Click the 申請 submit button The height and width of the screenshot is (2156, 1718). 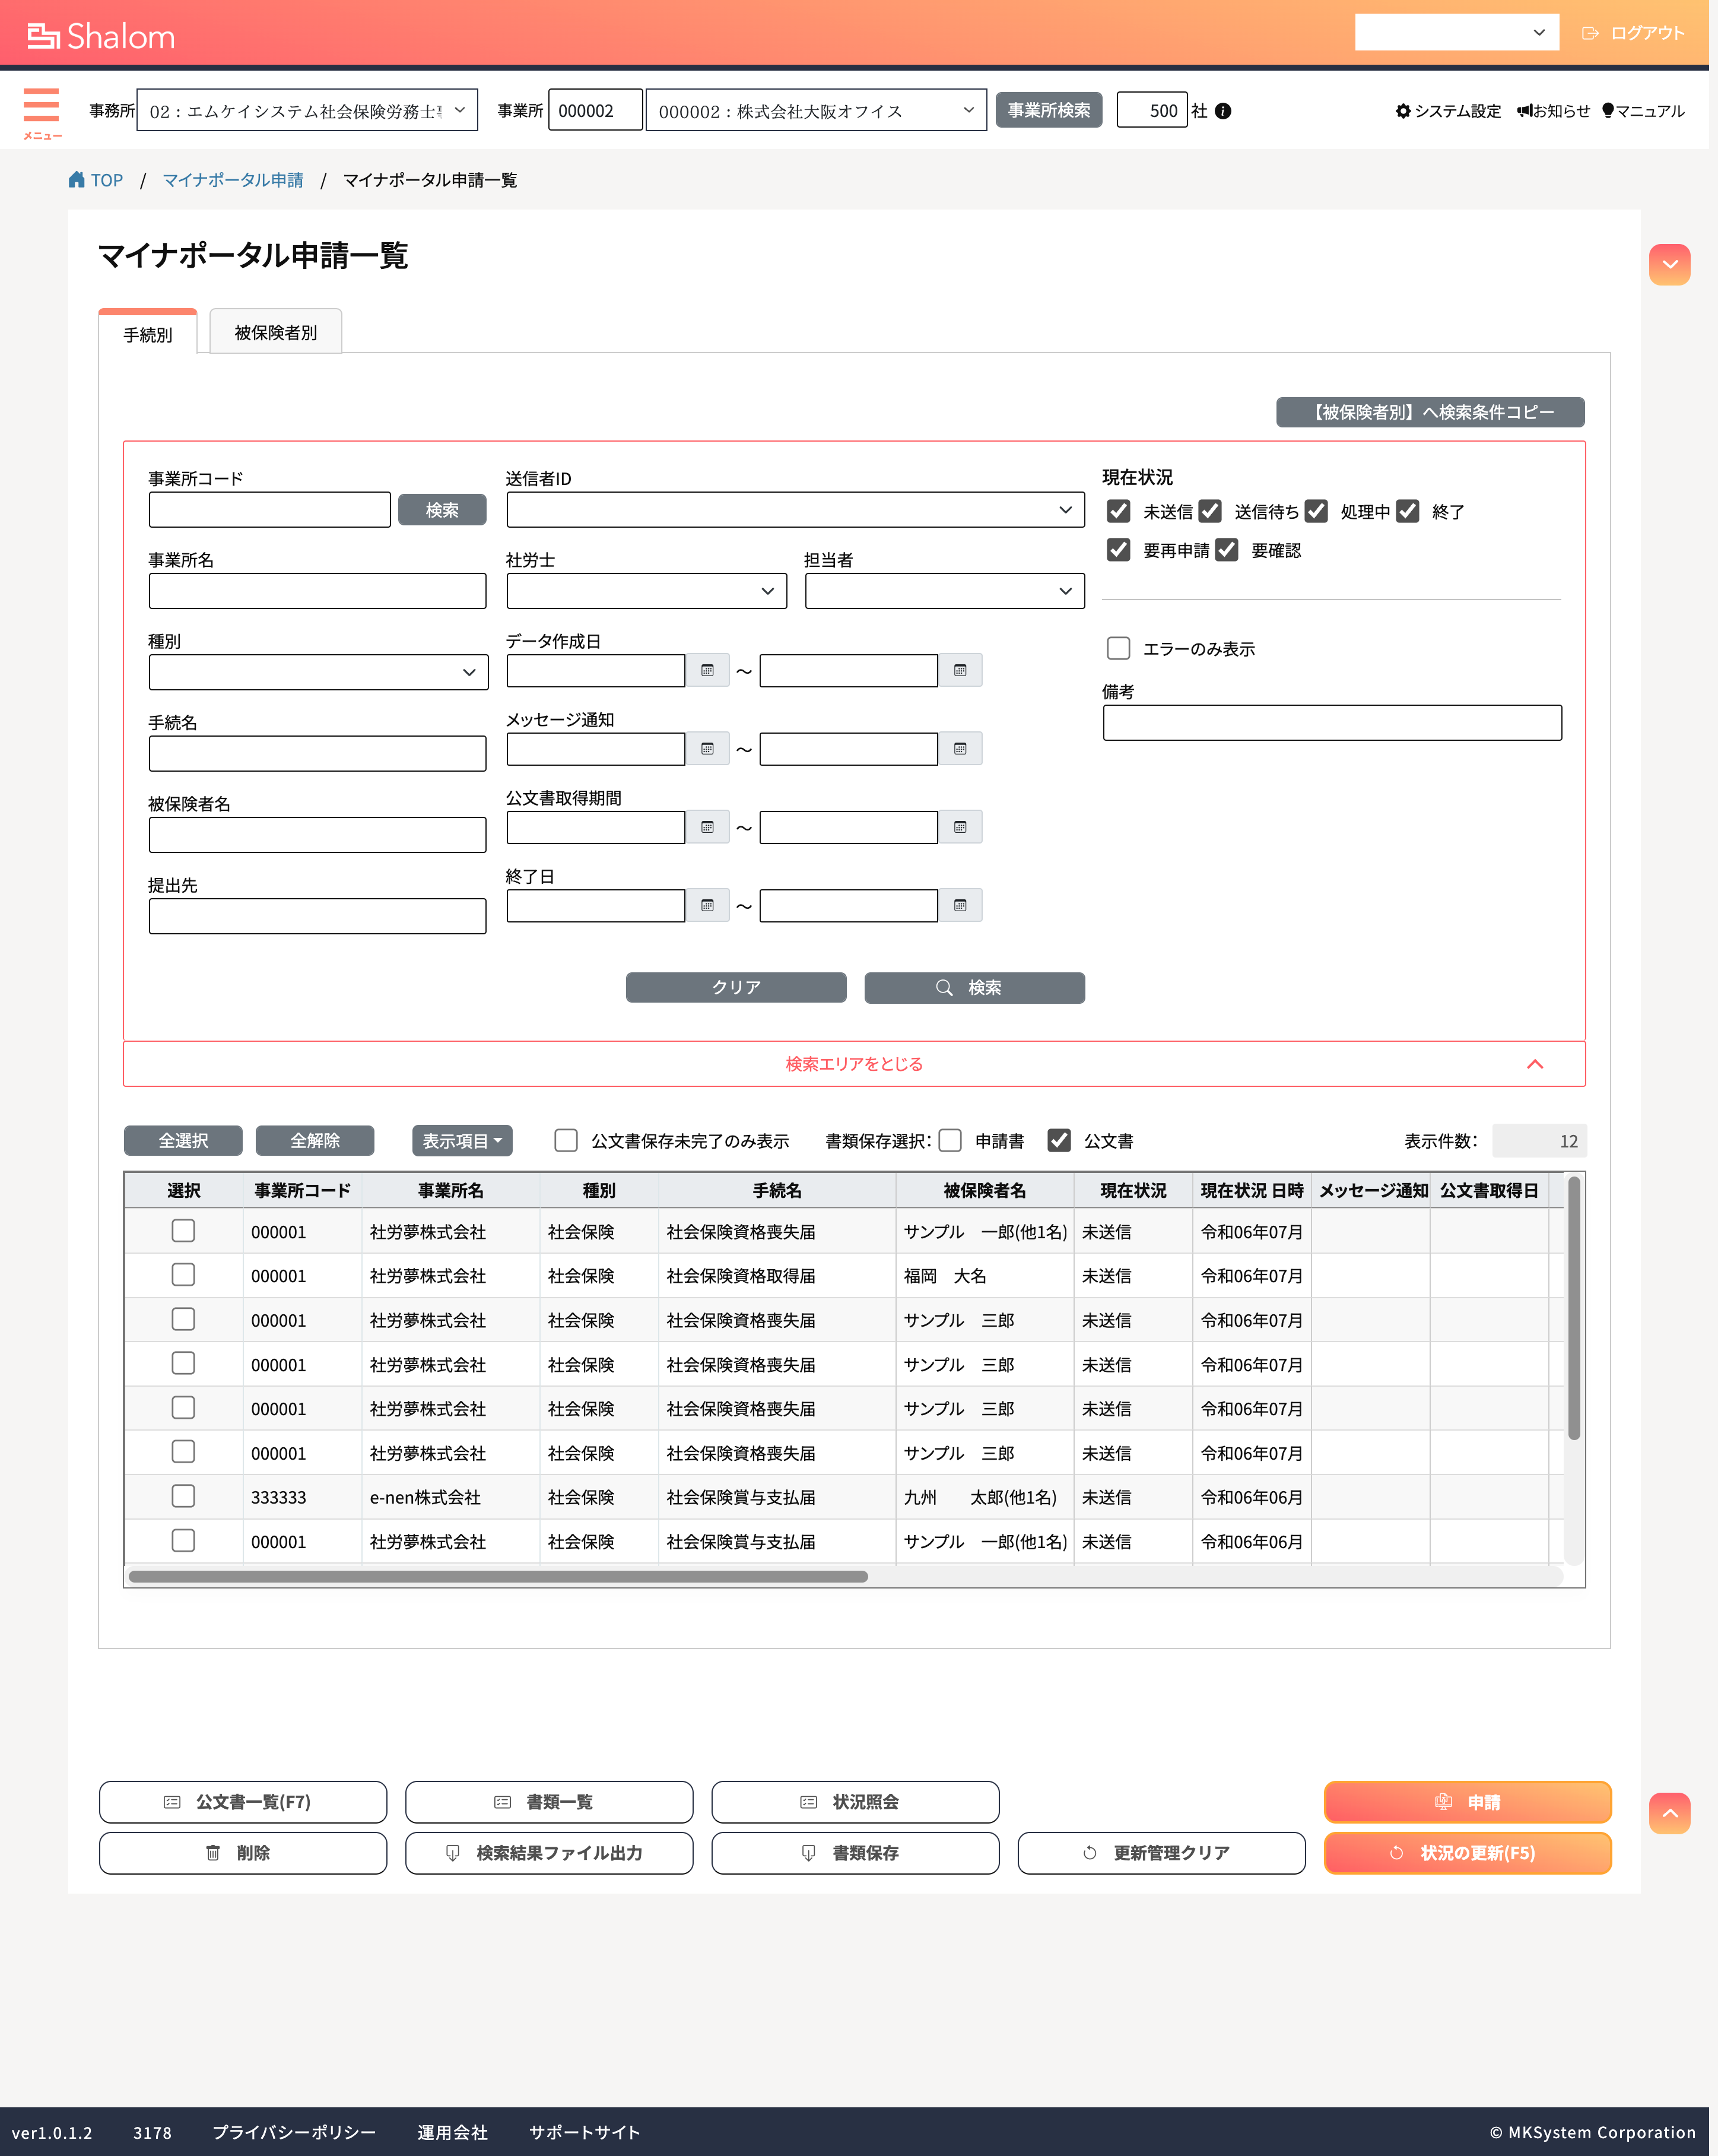tap(1468, 1802)
